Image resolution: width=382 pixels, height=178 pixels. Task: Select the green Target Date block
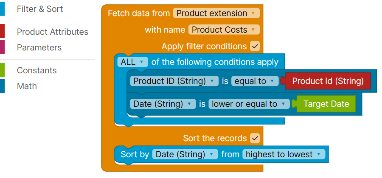(x=326, y=104)
